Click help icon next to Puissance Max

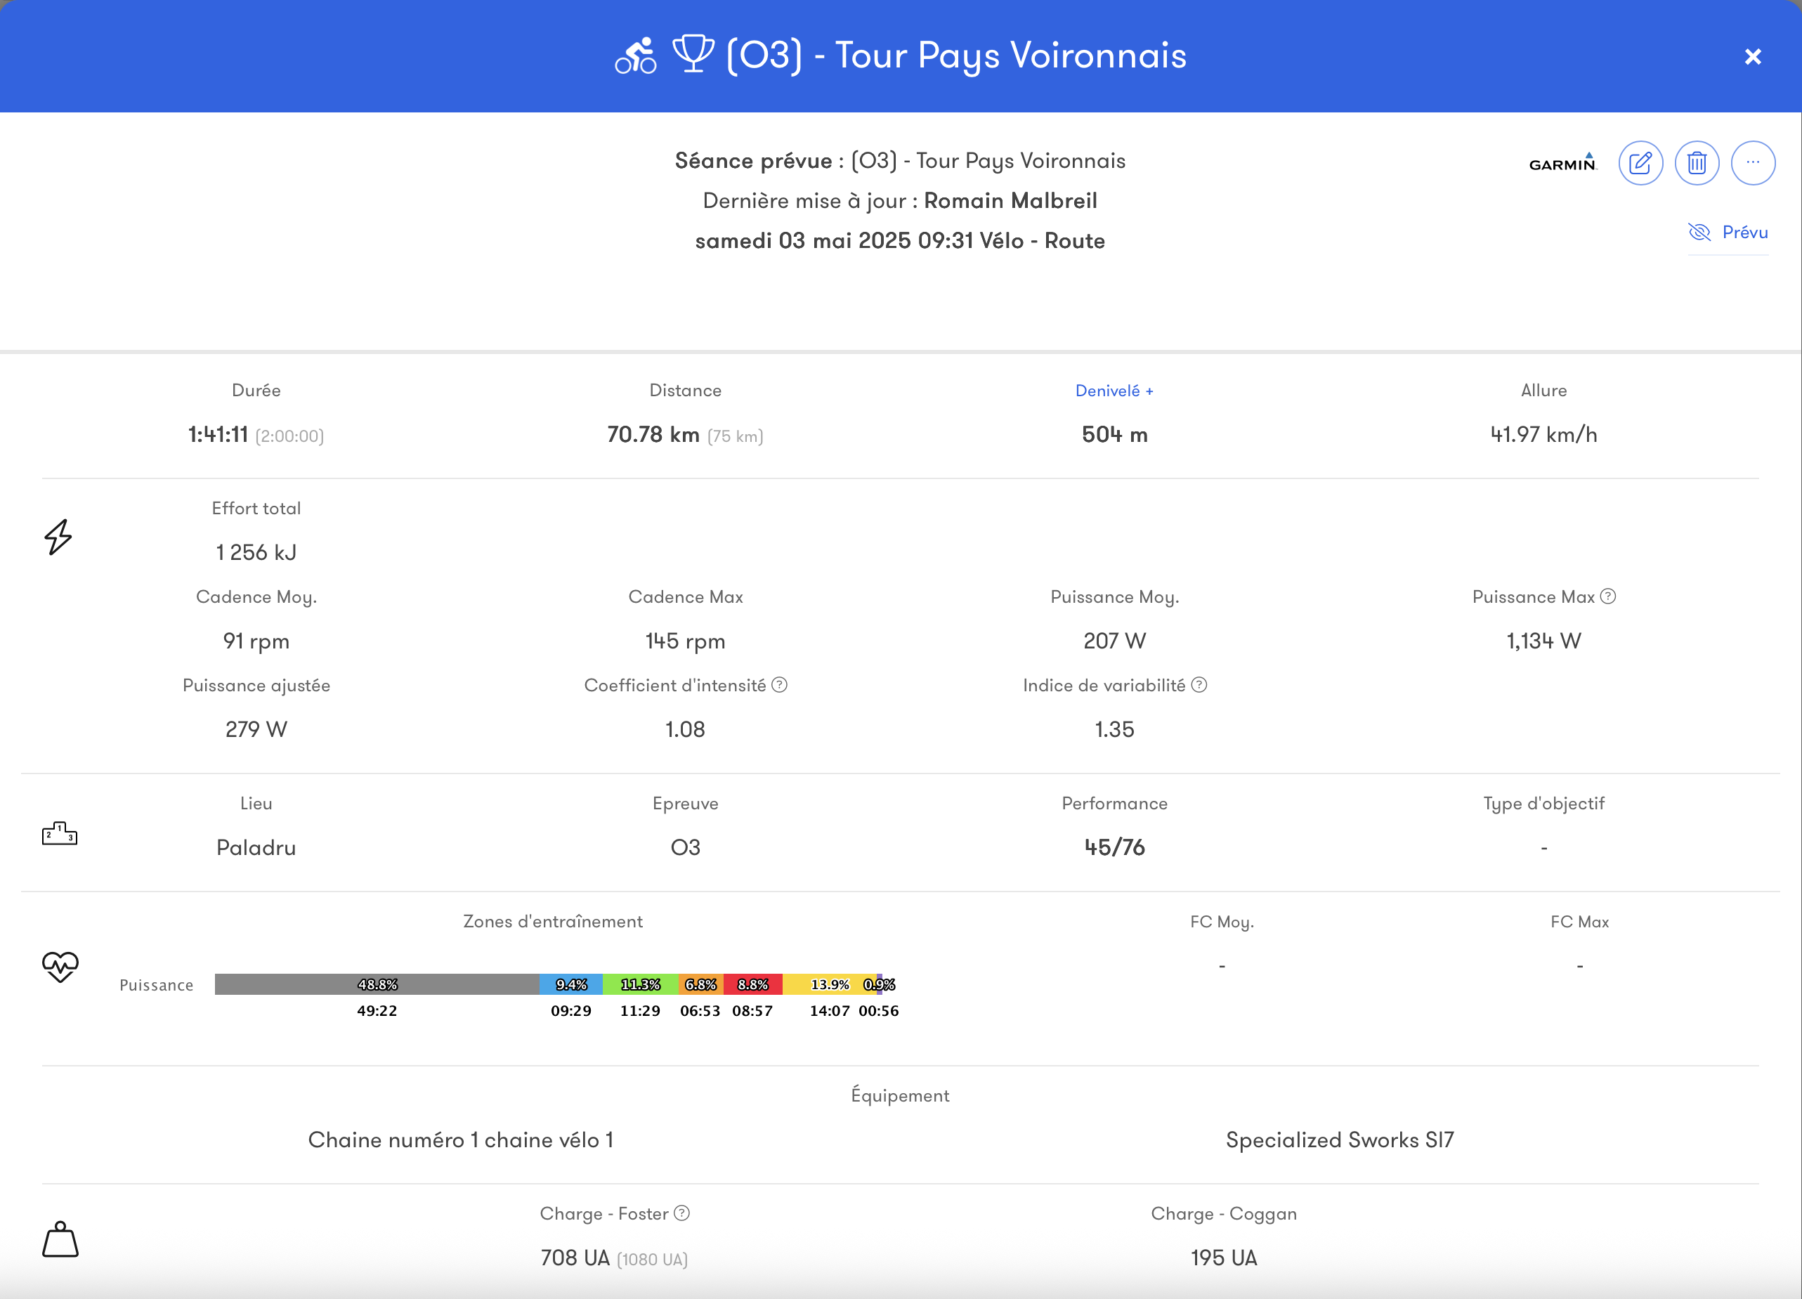pyautogui.click(x=1607, y=596)
